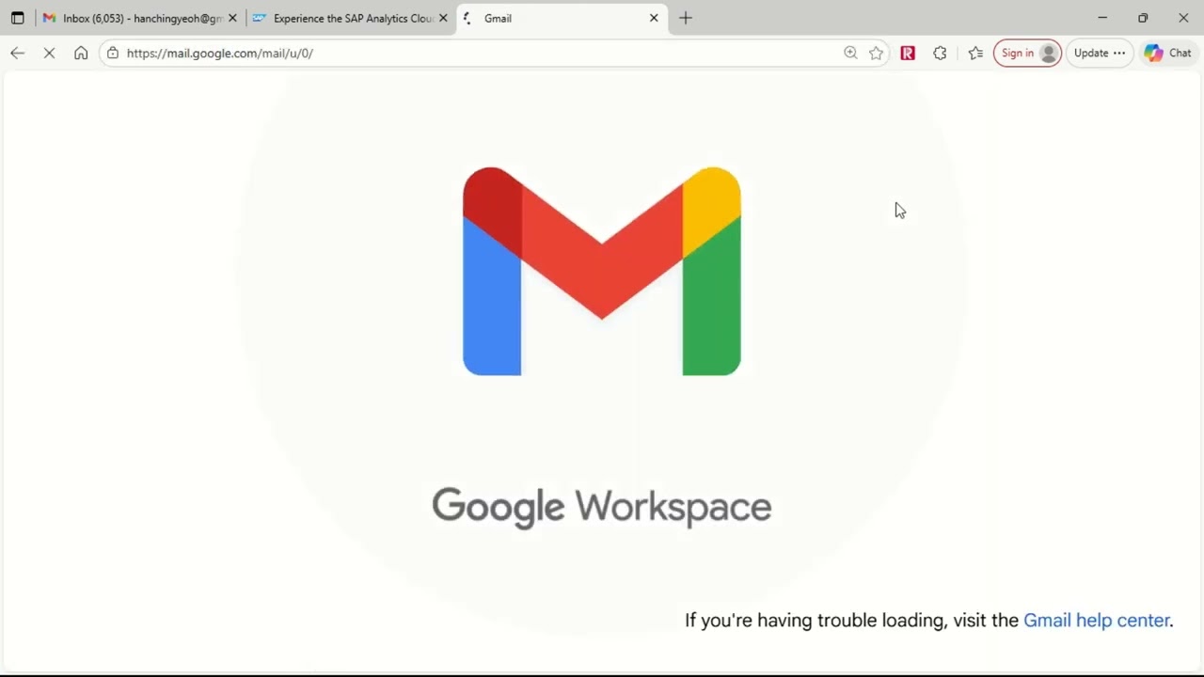Go to the browser home page
The width and height of the screenshot is (1204, 677).
coord(81,53)
